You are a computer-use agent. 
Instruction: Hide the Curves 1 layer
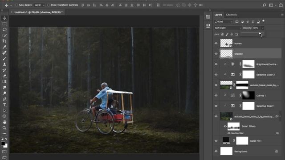(x=216, y=96)
